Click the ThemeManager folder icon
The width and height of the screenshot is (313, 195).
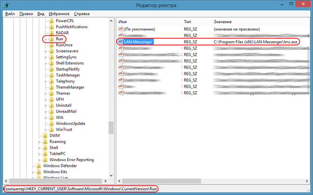51,87
